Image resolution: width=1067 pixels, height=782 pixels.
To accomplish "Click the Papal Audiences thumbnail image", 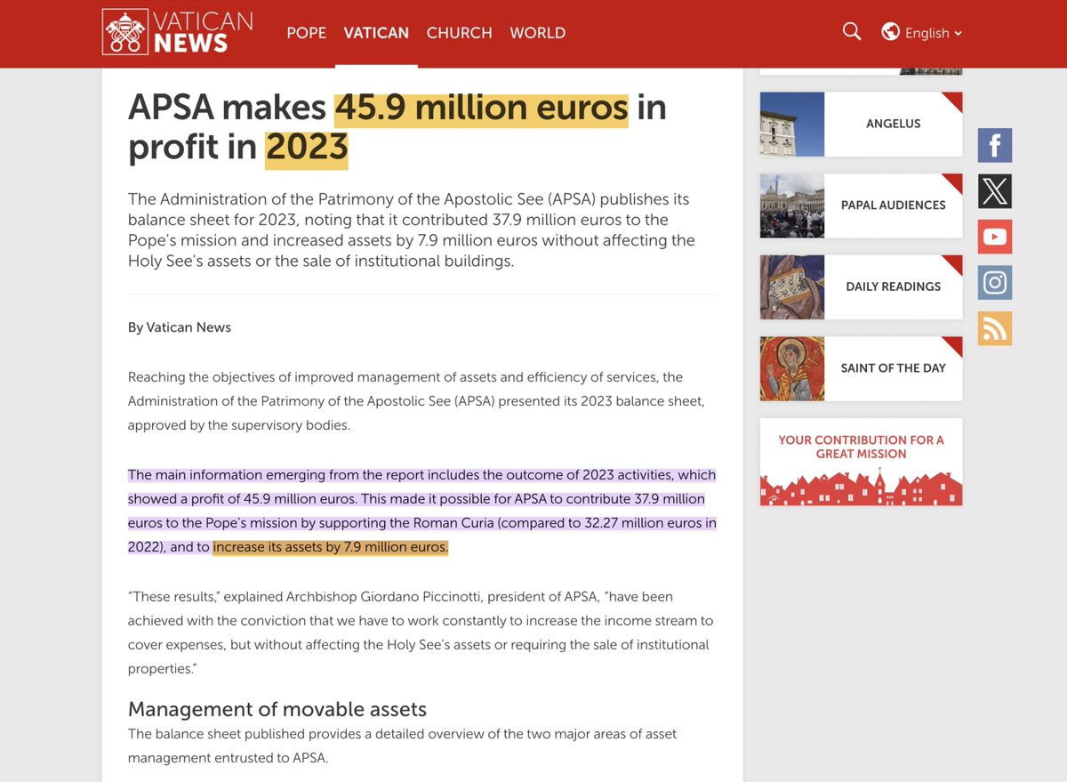I will pos(792,206).
